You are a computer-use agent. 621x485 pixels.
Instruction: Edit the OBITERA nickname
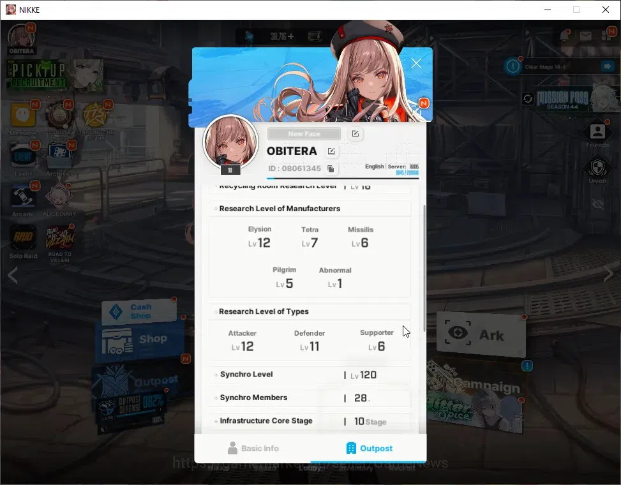tap(331, 151)
